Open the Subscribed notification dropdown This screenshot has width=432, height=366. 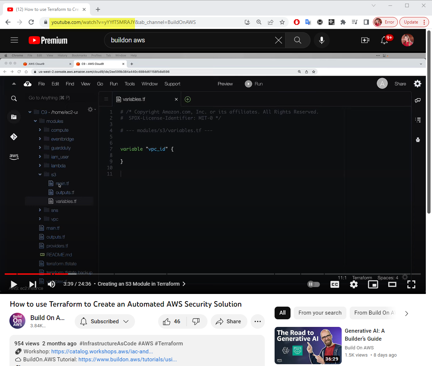point(105,321)
